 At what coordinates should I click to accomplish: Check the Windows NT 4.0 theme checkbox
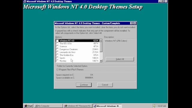[57, 41]
